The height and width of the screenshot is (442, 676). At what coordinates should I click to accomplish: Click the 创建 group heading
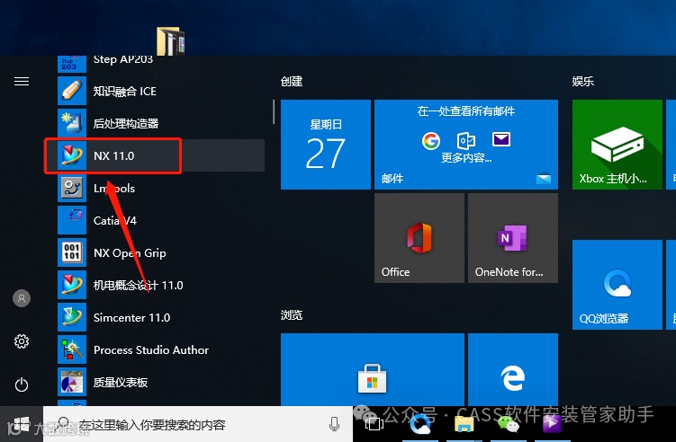pos(292,82)
